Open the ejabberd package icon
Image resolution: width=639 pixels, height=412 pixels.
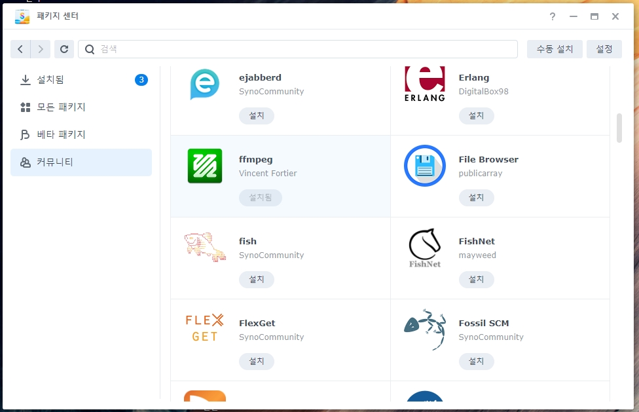[x=205, y=84]
